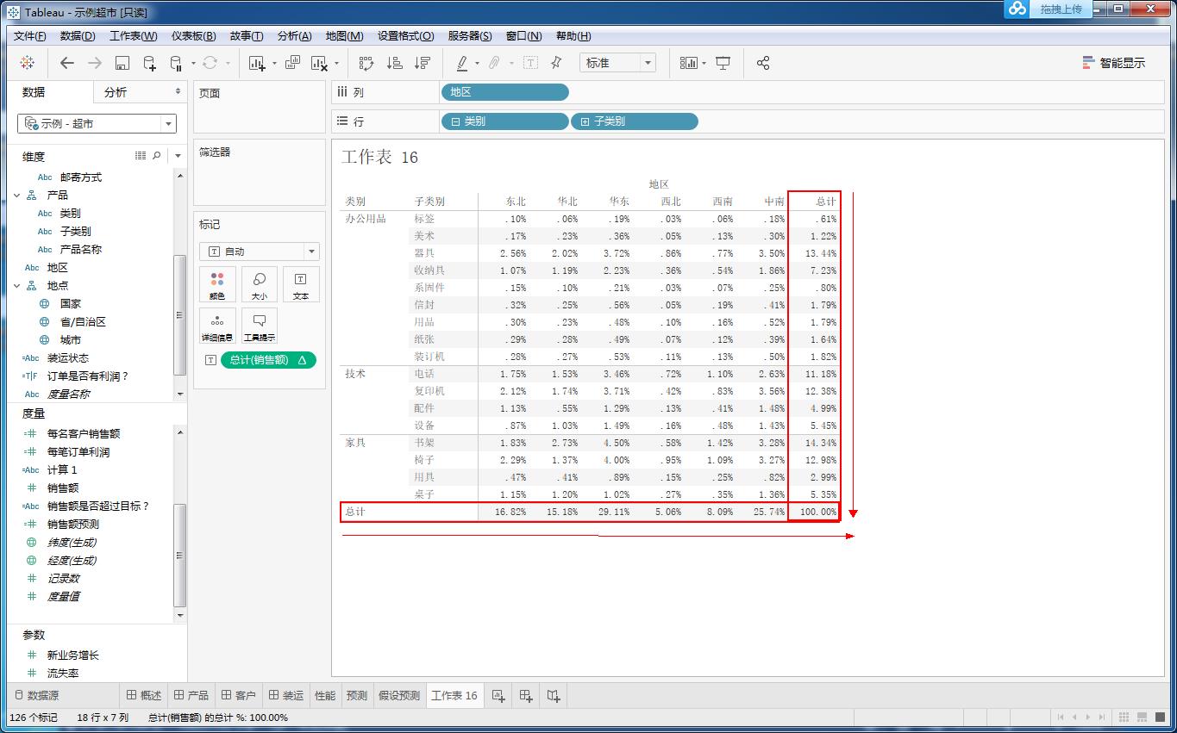Go to the 数据源 tab

click(37, 695)
